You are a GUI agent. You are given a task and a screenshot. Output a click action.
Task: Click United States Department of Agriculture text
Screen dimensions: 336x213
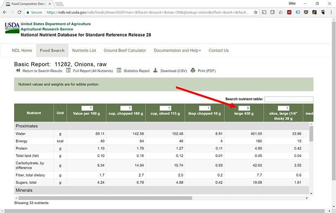56,24
